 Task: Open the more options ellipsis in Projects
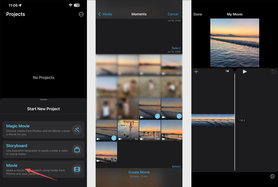pos(81,14)
